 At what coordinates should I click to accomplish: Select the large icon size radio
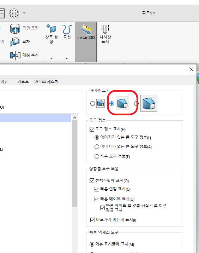(x=136, y=103)
